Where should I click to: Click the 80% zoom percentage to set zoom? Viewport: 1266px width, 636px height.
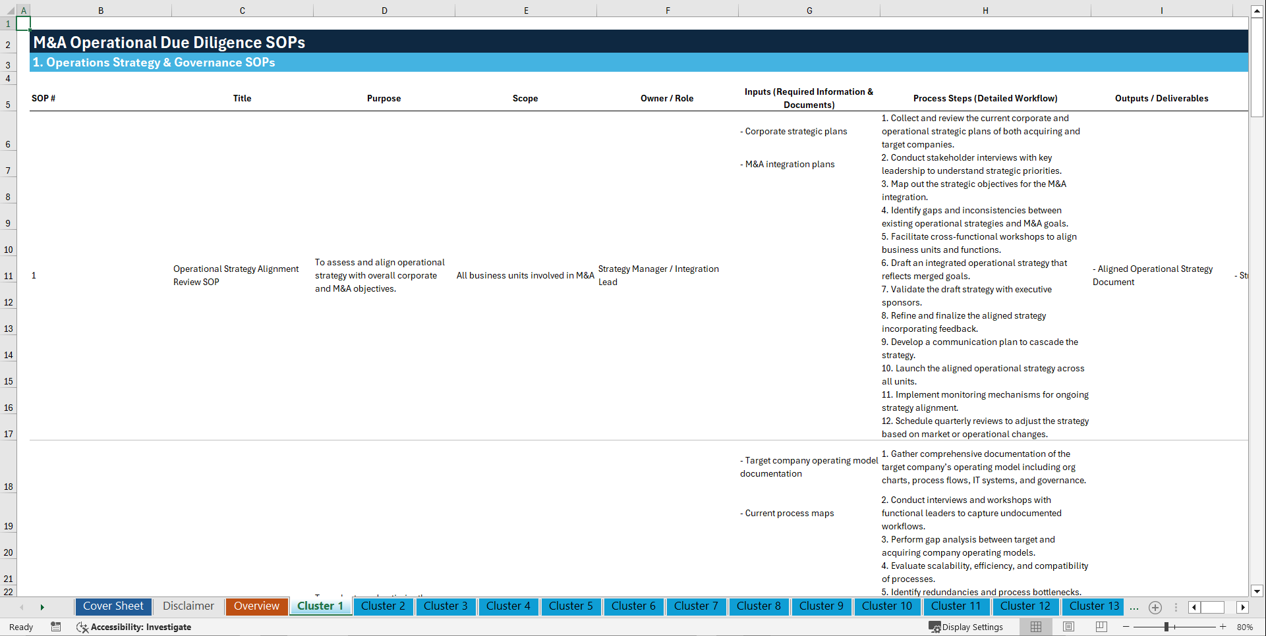pyautogui.click(x=1245, y=627)
